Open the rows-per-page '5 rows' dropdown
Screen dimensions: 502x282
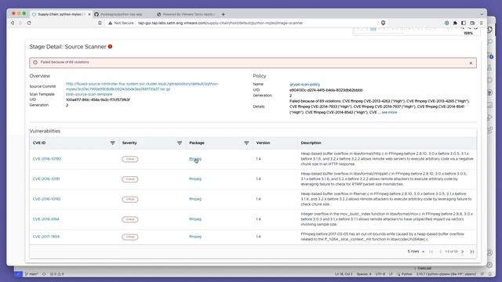[416, 251]
